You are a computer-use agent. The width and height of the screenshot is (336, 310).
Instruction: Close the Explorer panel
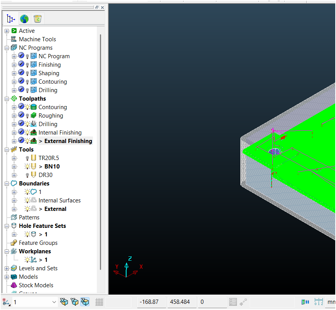pyautogui.click(x=103, y=7)
